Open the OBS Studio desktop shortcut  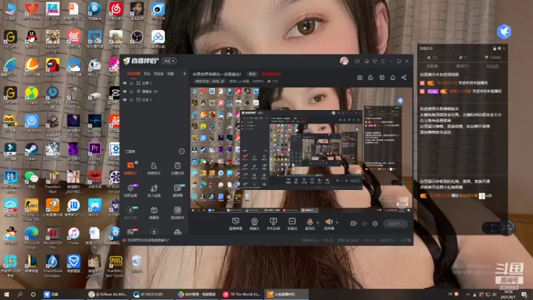137,39
